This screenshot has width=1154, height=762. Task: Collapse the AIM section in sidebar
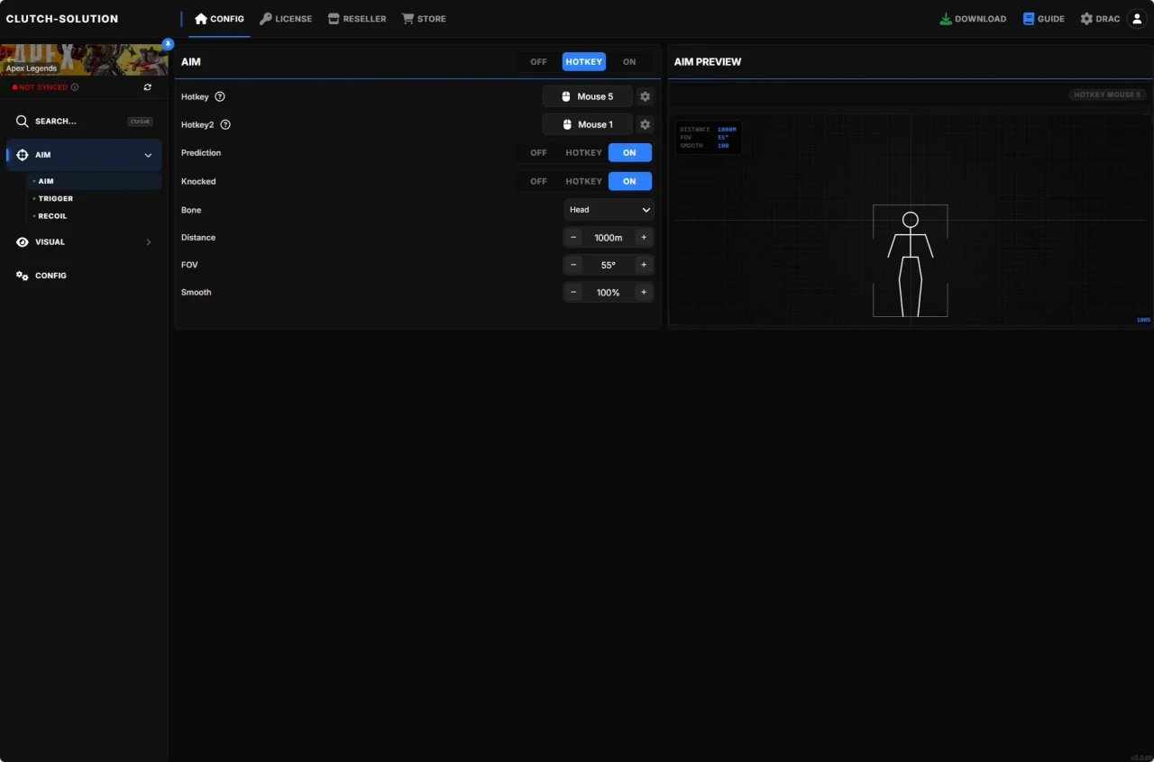pyautogui.click(x=148, y=154)
